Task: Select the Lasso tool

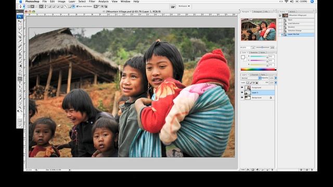Action: 20,29
